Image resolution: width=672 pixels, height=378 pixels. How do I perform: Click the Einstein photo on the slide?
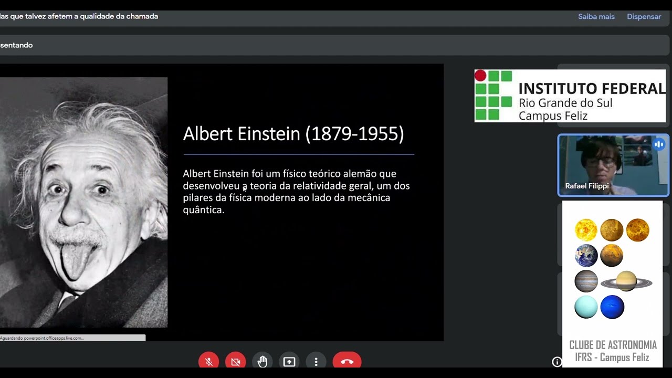coord(83,202)
